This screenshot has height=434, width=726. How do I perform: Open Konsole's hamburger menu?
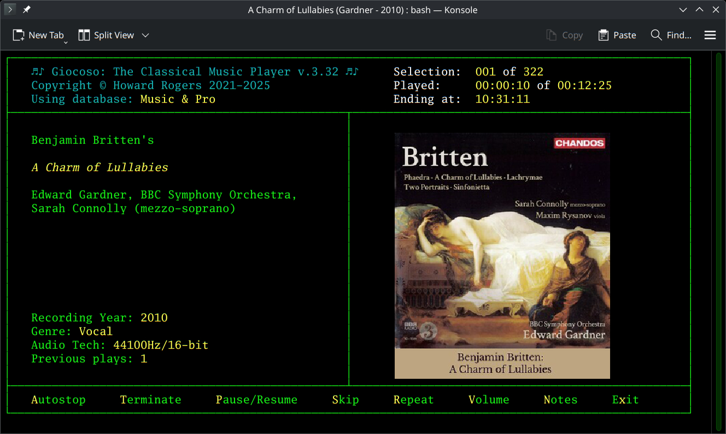pyautogui.click(x=710, y=35)
